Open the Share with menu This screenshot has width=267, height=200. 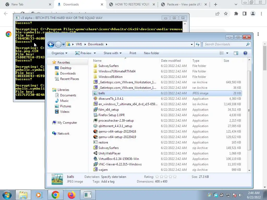[x=113, y=53]
